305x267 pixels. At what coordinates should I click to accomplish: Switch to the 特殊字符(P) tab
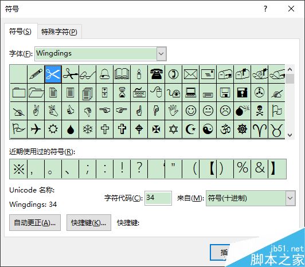point(59,32)
